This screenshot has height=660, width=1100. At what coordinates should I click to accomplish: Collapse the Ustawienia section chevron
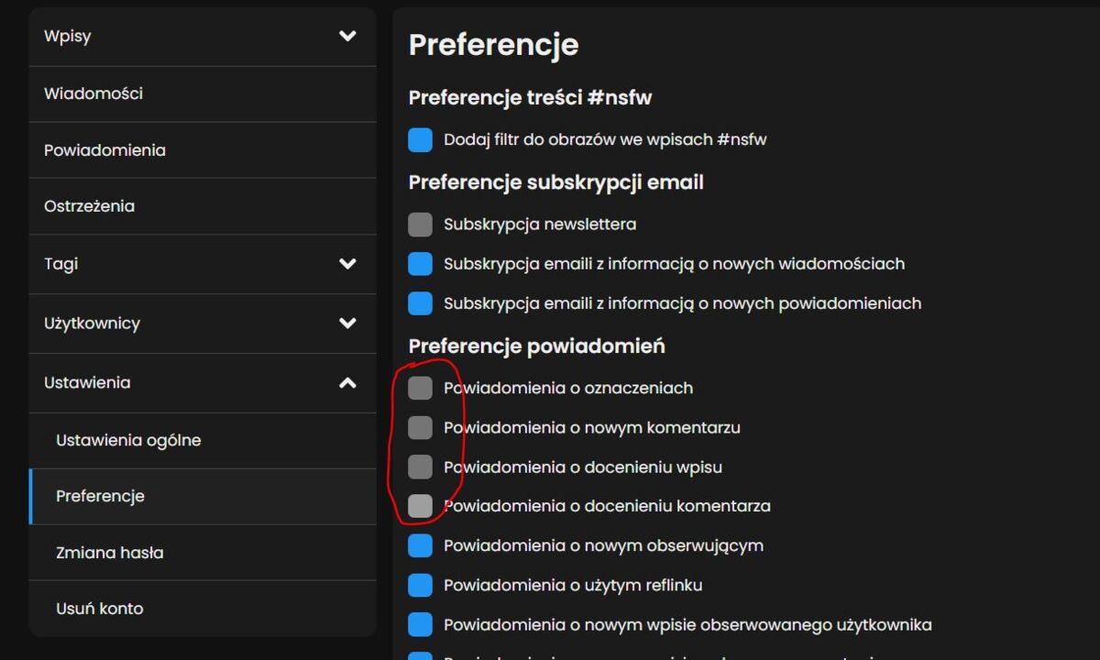pos(347,383)
